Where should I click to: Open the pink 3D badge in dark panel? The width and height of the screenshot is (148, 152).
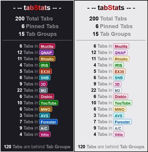pos(43,84)
